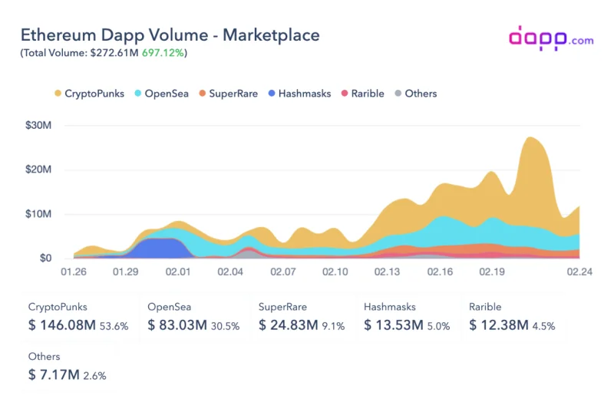Toggle the SuperRare legend entry
614x412 pixels.
pos(228,94)
